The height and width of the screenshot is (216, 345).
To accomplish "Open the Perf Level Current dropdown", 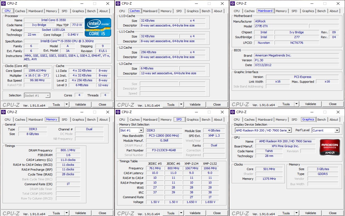I will 337,130.
